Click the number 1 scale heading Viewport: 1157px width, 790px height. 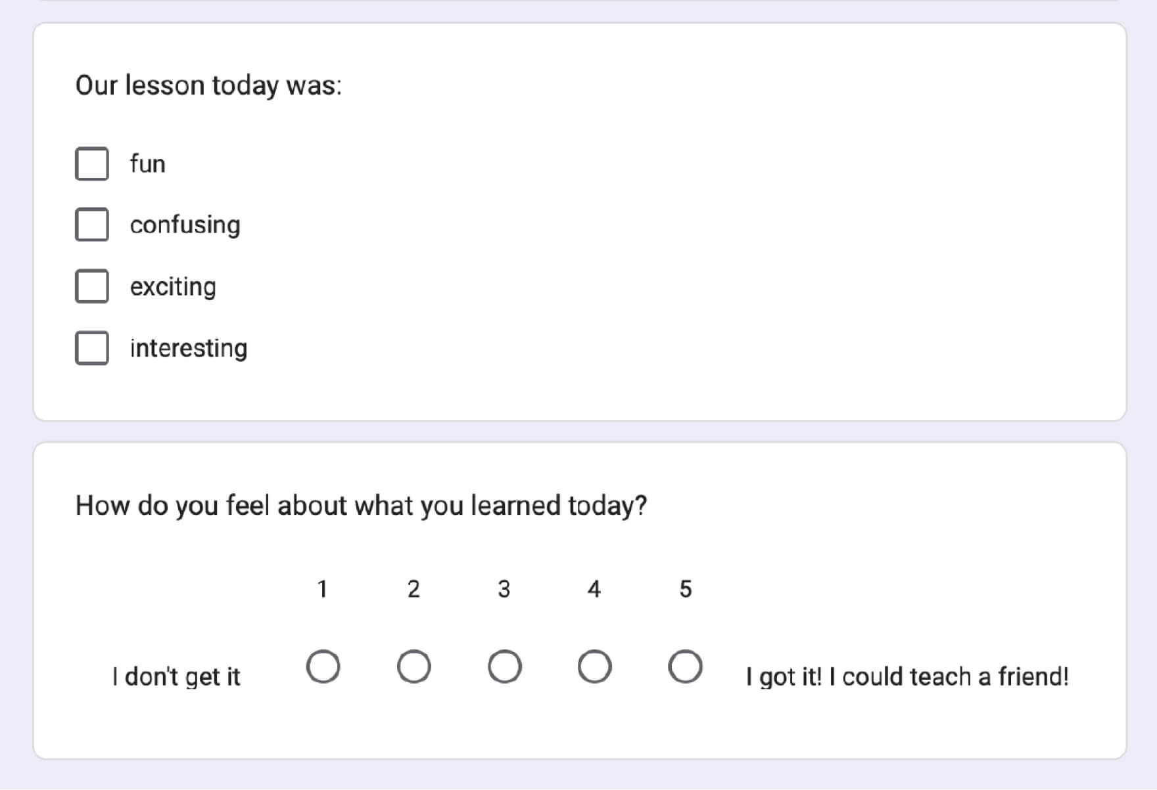pyautogui.click(x=323, y=589)
